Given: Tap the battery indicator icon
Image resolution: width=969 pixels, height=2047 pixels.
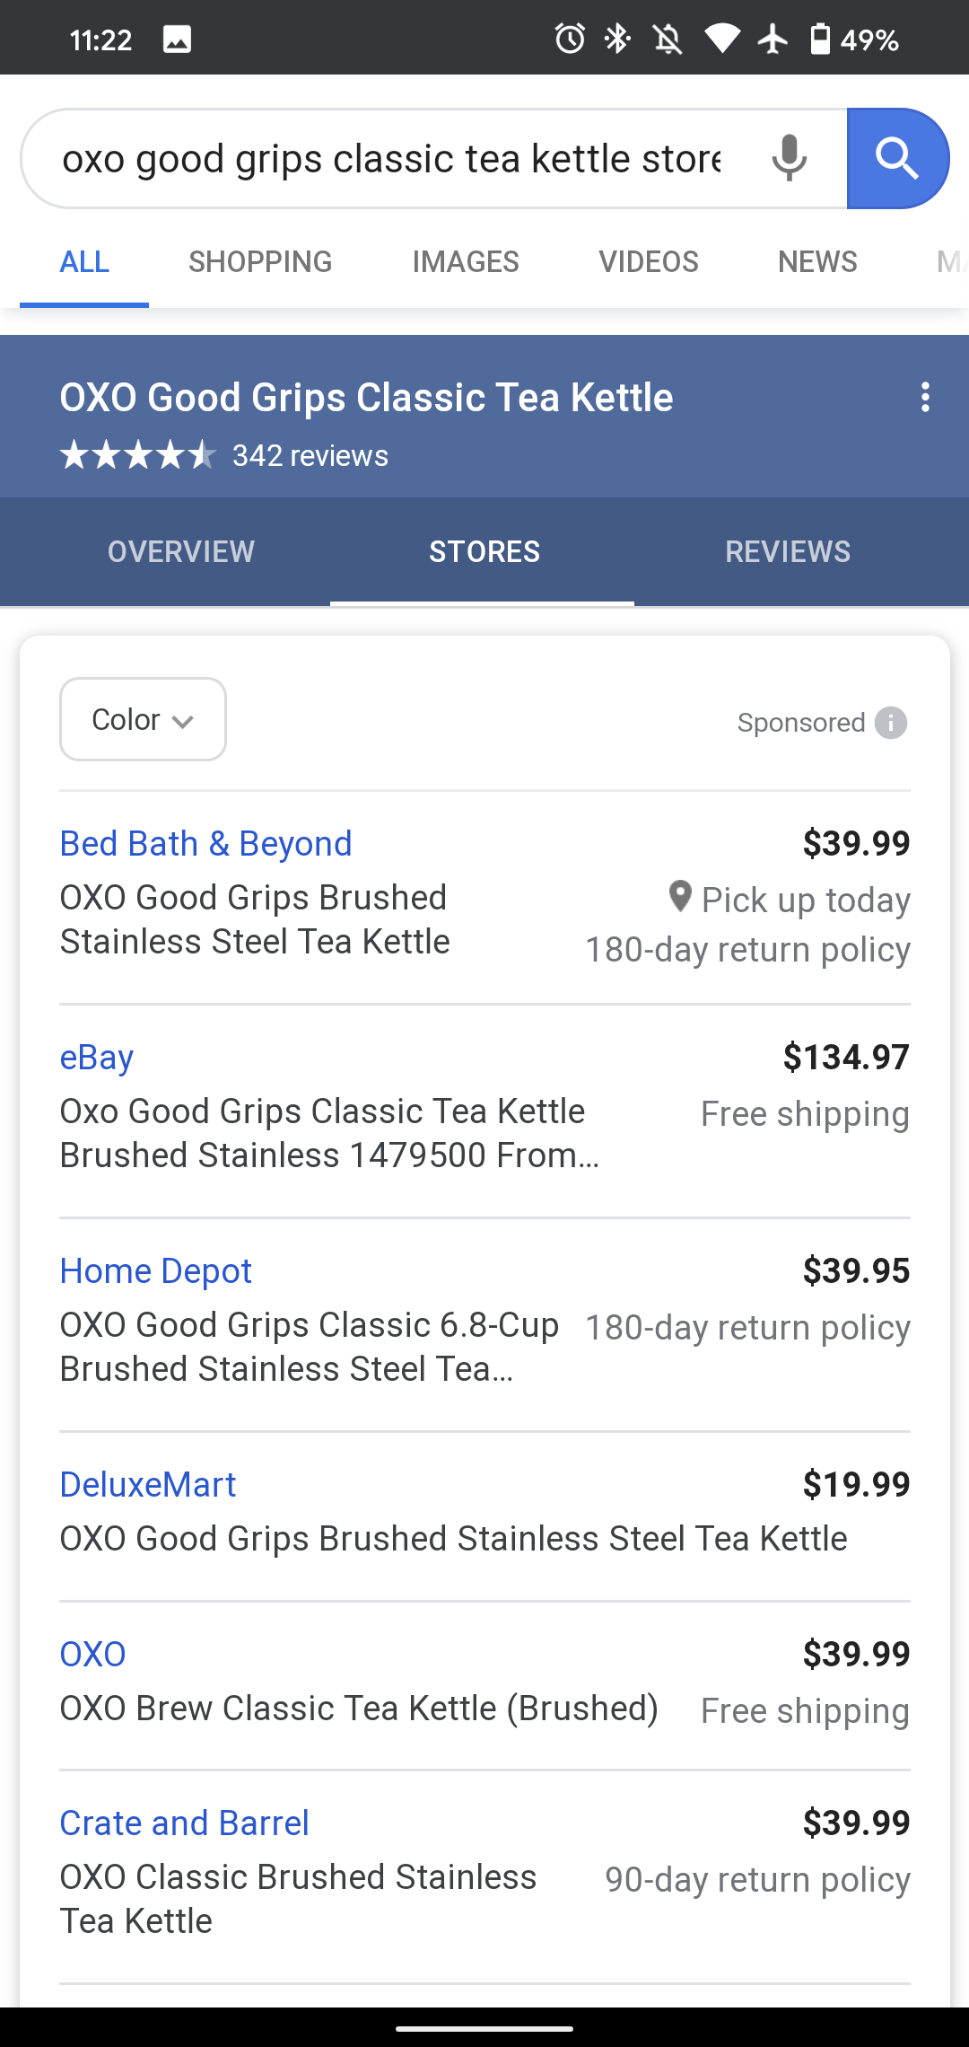Looking at the screenshot, I should pyautogui.click(x=820, y=39).
